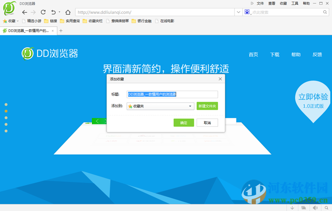Open the downloads arrow icon in status bar
The height and width of the screenshot is (211, 332).
click(x=293, y=208)
